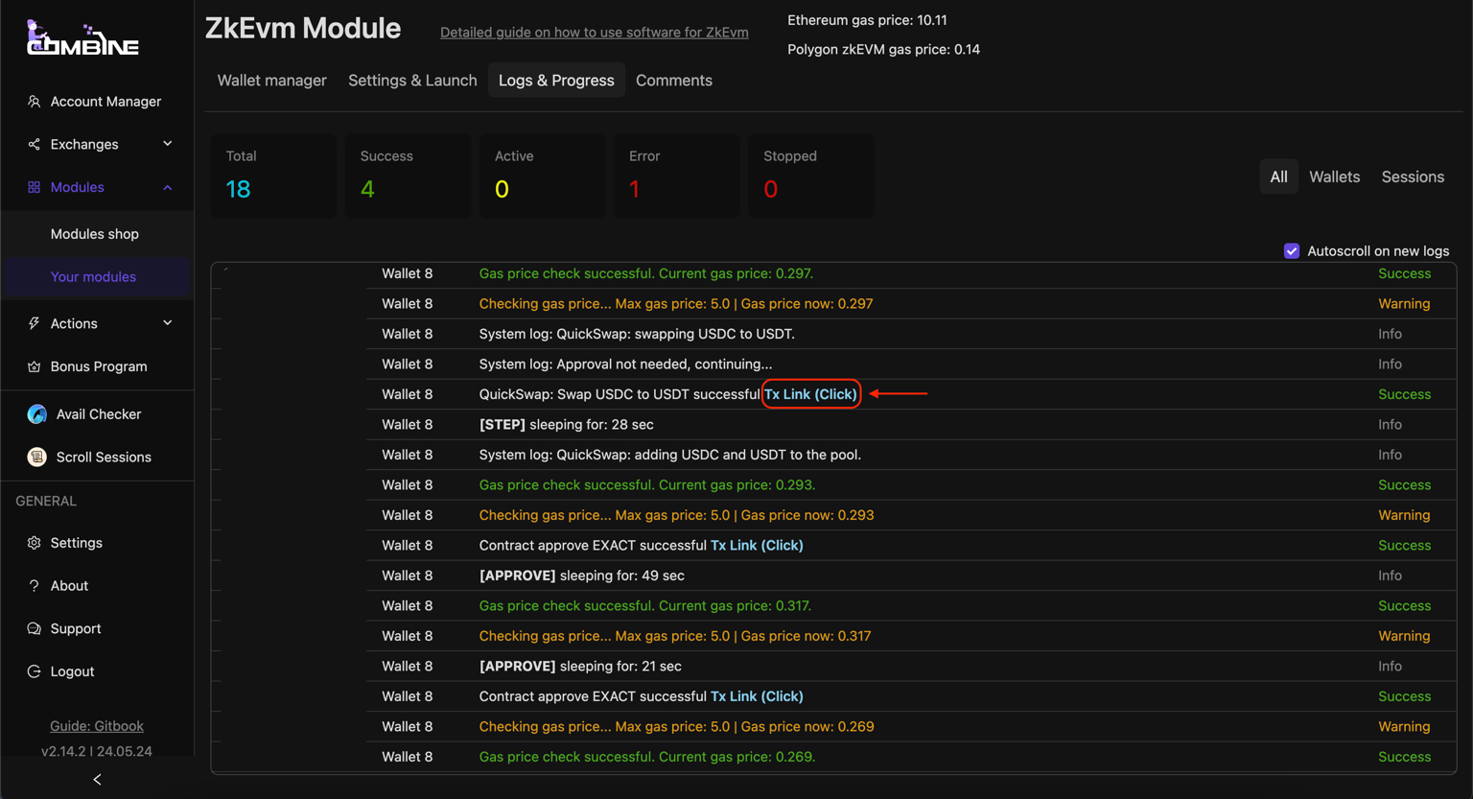This screenshot has width=1473, height=799.
Task: Click the Bonus Program icon
Action: (35, 366)
